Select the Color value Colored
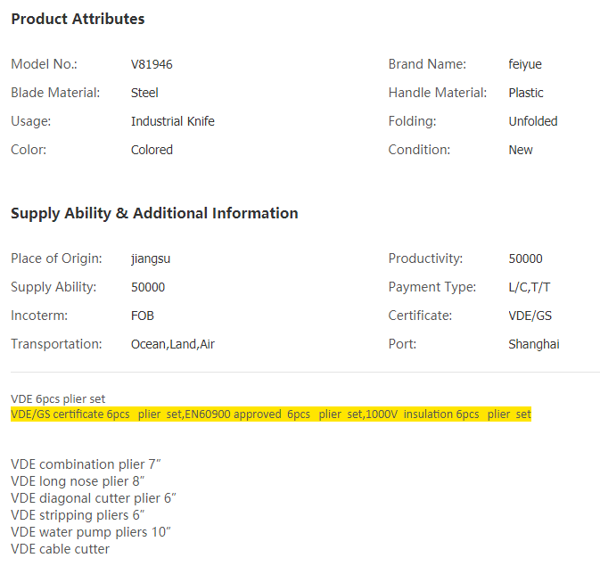600x566 pixels. [x=152, y=150]
